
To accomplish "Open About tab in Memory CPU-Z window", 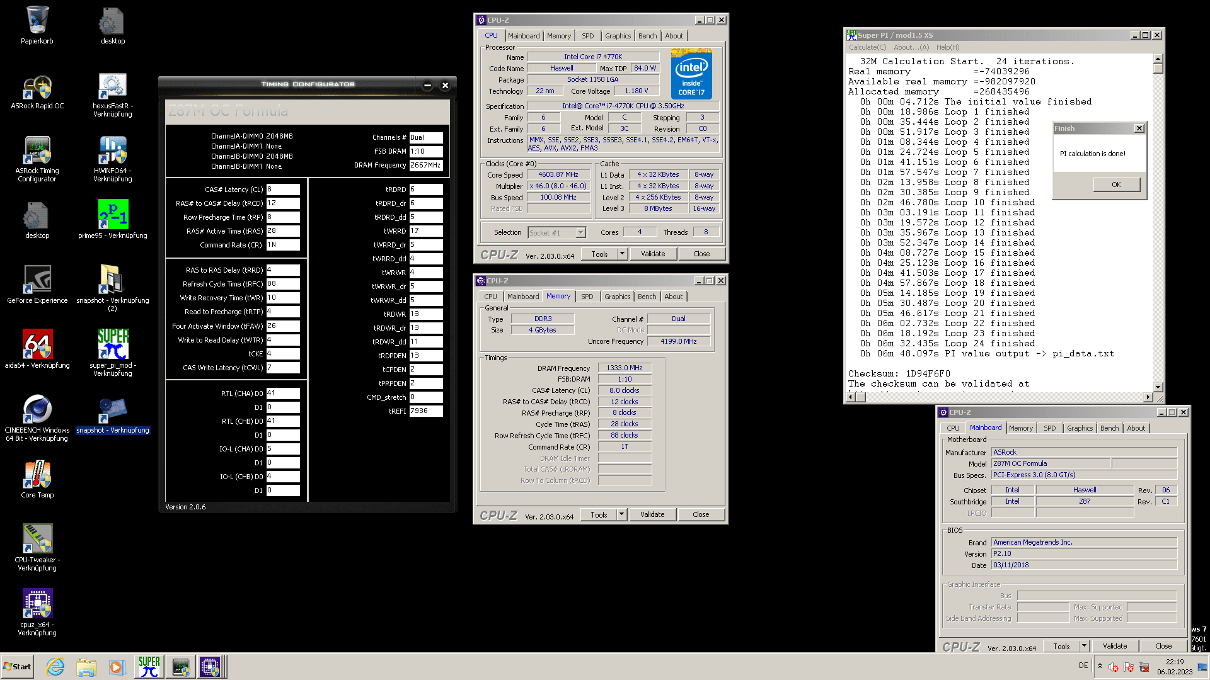I will 673,297.
